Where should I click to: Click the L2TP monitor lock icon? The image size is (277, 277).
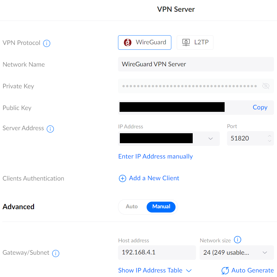click(x=186, y=42)
